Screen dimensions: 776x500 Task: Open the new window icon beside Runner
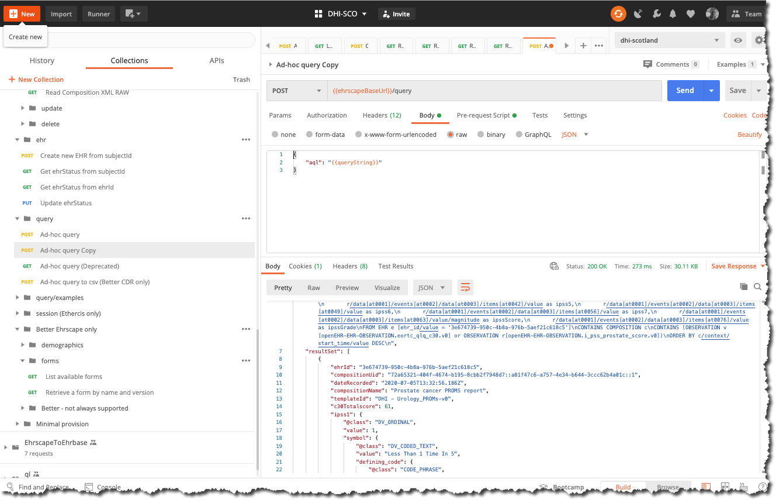[134, 14]
